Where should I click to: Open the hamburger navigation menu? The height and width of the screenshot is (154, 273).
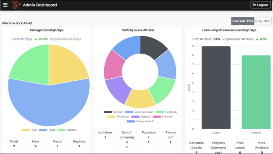(5, 5)
